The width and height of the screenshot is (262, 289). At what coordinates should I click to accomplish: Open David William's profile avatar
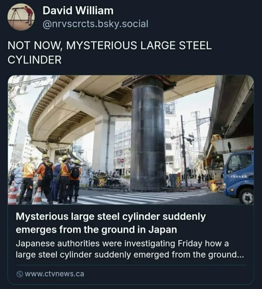tap(21, 17)
